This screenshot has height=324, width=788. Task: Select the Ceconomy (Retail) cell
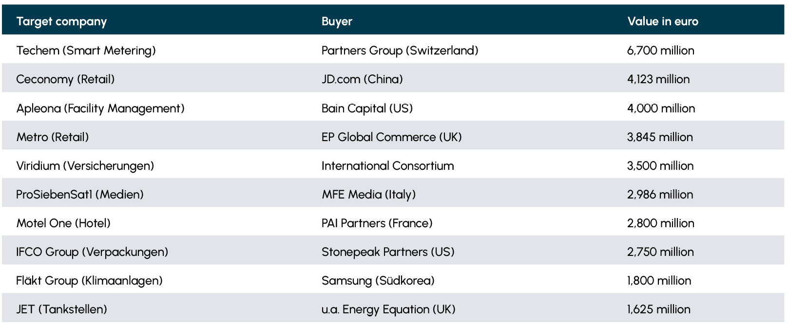coord(65,79)
